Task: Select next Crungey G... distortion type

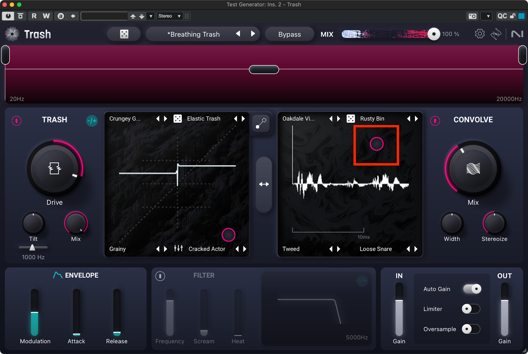Action: pos(166,118)
